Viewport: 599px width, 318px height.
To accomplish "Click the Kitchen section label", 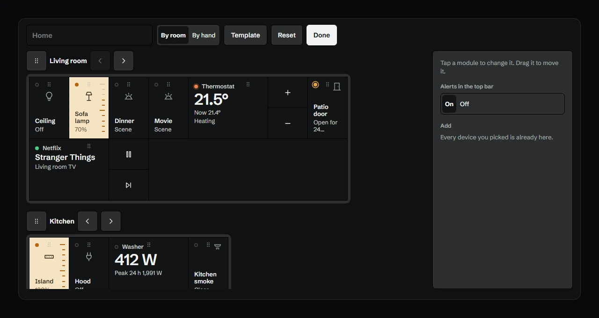I will pyautogui.click(x=62, y=221).
